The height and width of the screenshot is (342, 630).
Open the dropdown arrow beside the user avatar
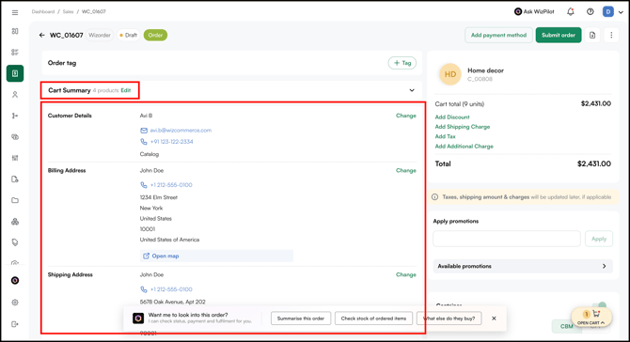[621, 12]
